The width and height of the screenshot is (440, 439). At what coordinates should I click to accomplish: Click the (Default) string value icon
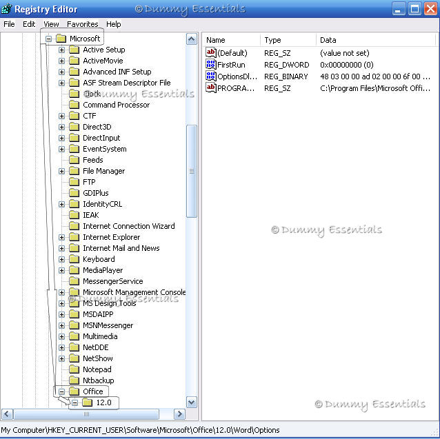[x=211, y=52]
